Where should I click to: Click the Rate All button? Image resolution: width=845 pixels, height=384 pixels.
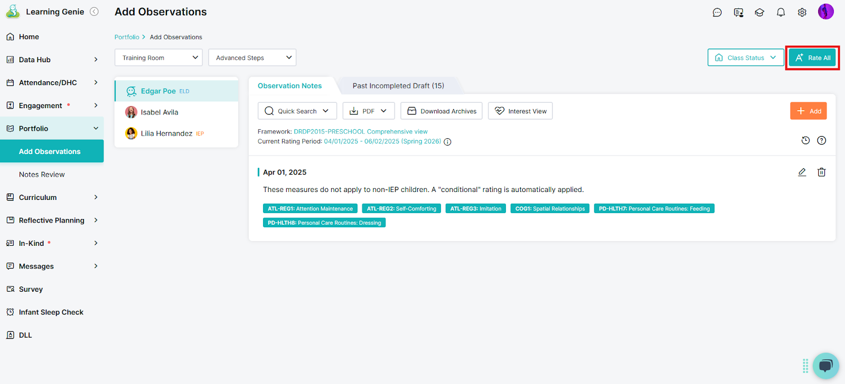pos(812,57)
